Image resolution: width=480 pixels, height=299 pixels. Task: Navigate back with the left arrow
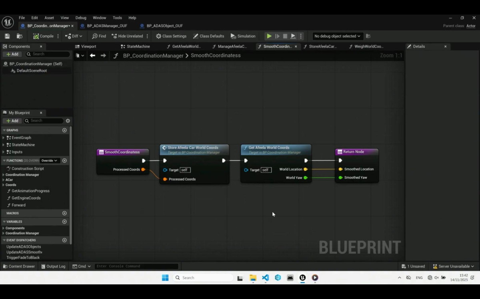pos(92,55)
